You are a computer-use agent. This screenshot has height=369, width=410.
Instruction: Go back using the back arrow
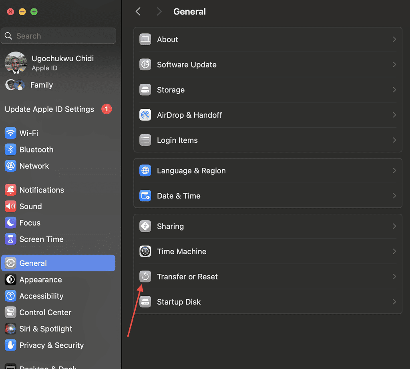click(138, 12)
